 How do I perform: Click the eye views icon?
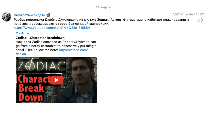[x=182, y=14]
